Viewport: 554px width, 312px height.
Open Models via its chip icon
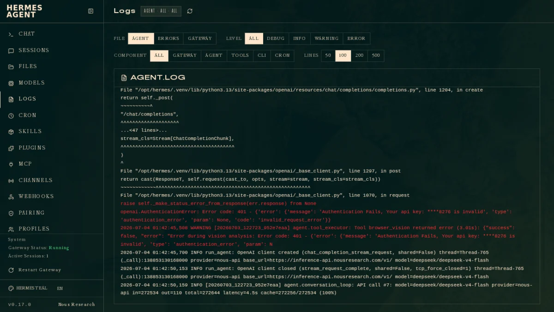coord(11,83)
